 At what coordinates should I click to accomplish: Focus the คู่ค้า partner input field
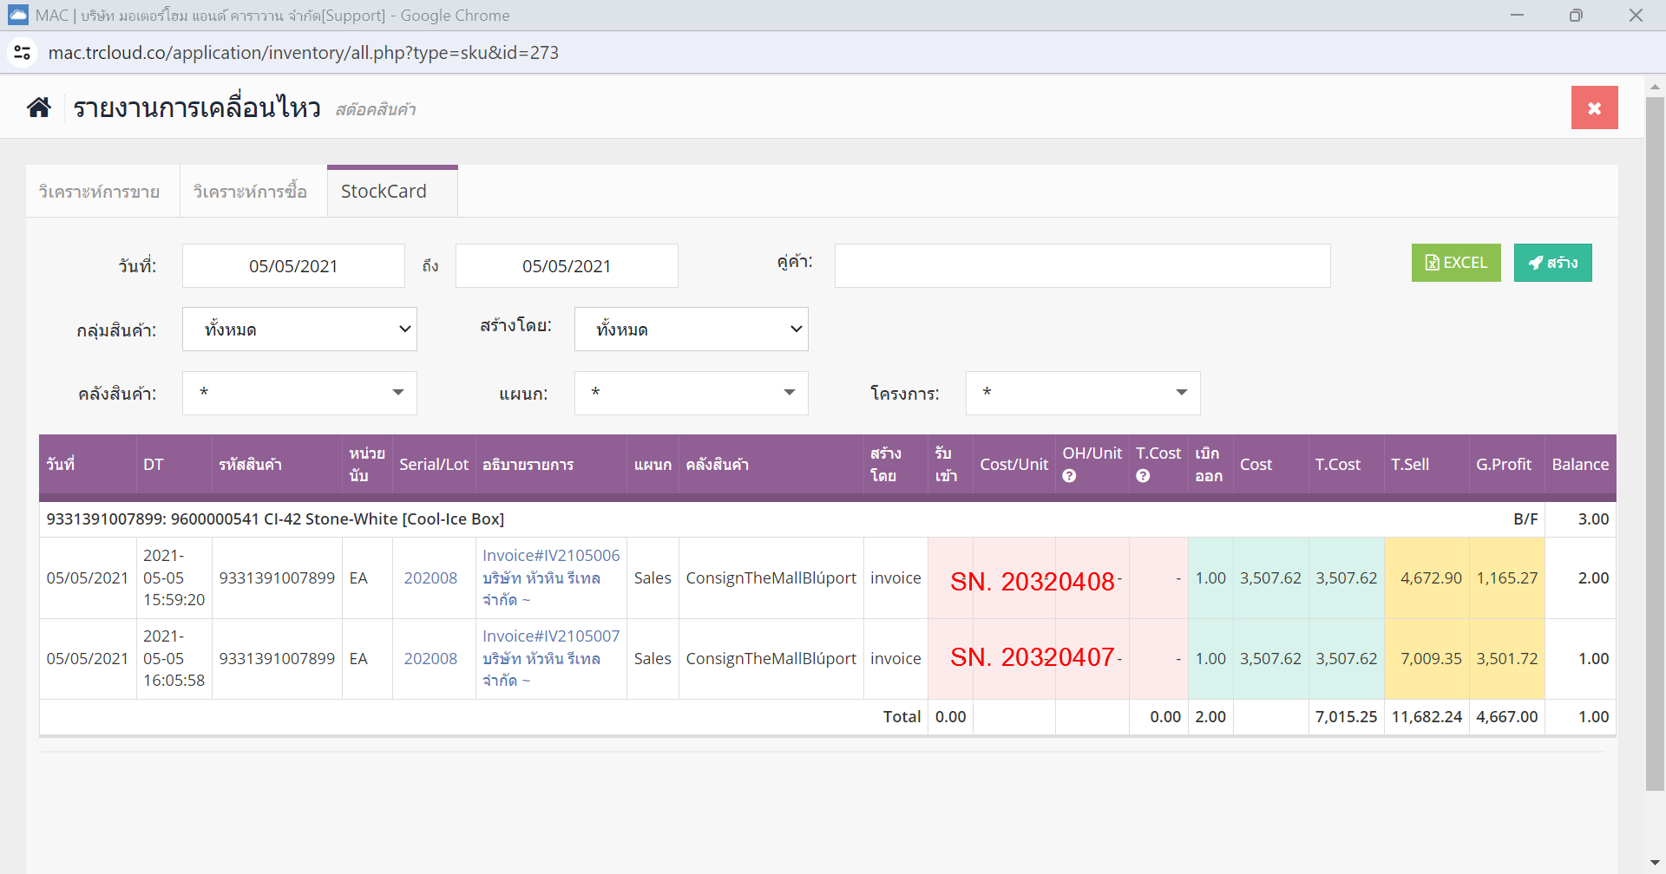tap(1082, 266)
